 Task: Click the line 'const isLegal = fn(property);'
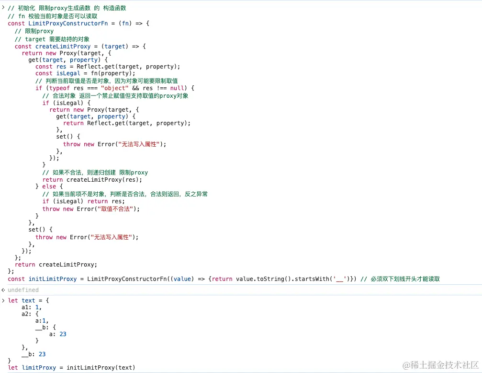pyautogui.click(x=85, y=73)
